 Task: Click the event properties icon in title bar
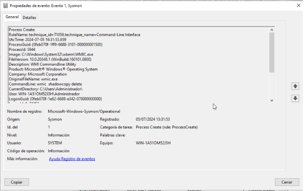tap(5, 5)
